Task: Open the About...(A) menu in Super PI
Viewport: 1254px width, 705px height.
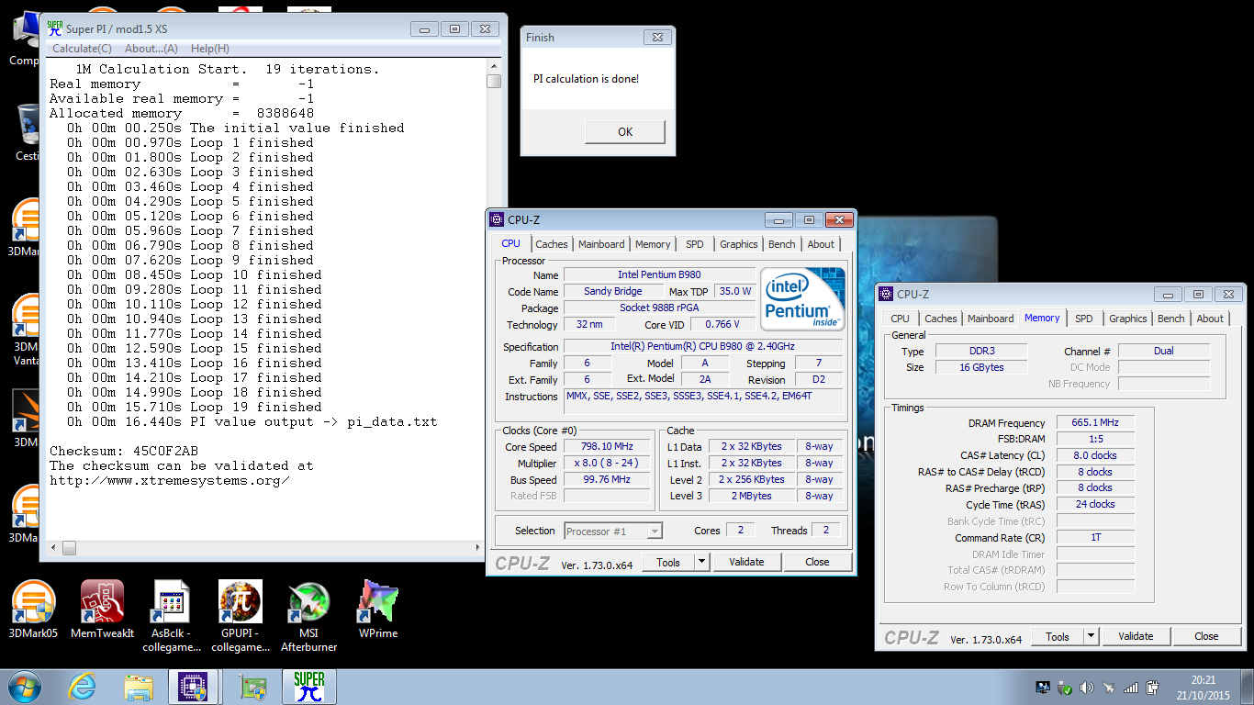Action: pyautogui.click(x=151, y=49)
